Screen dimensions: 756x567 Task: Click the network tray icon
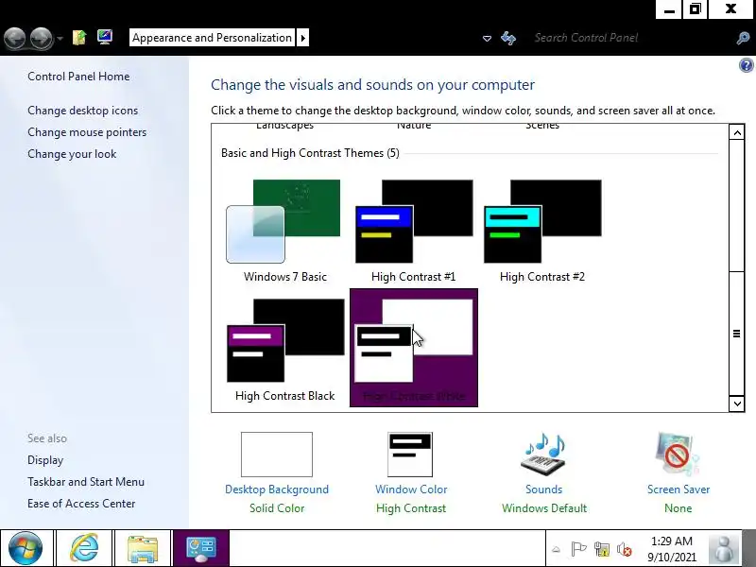(x=601, y=549)
